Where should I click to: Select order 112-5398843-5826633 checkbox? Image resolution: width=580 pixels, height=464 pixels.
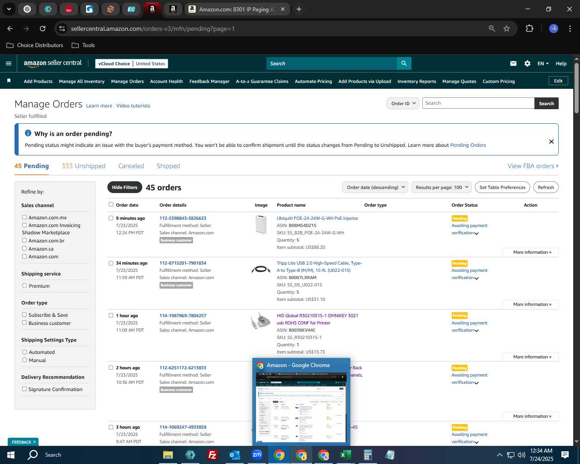point(111,218)
